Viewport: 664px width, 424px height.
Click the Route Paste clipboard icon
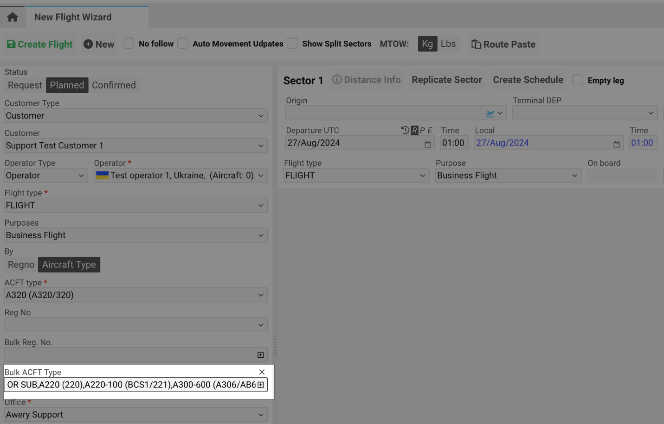coord(476,44)
